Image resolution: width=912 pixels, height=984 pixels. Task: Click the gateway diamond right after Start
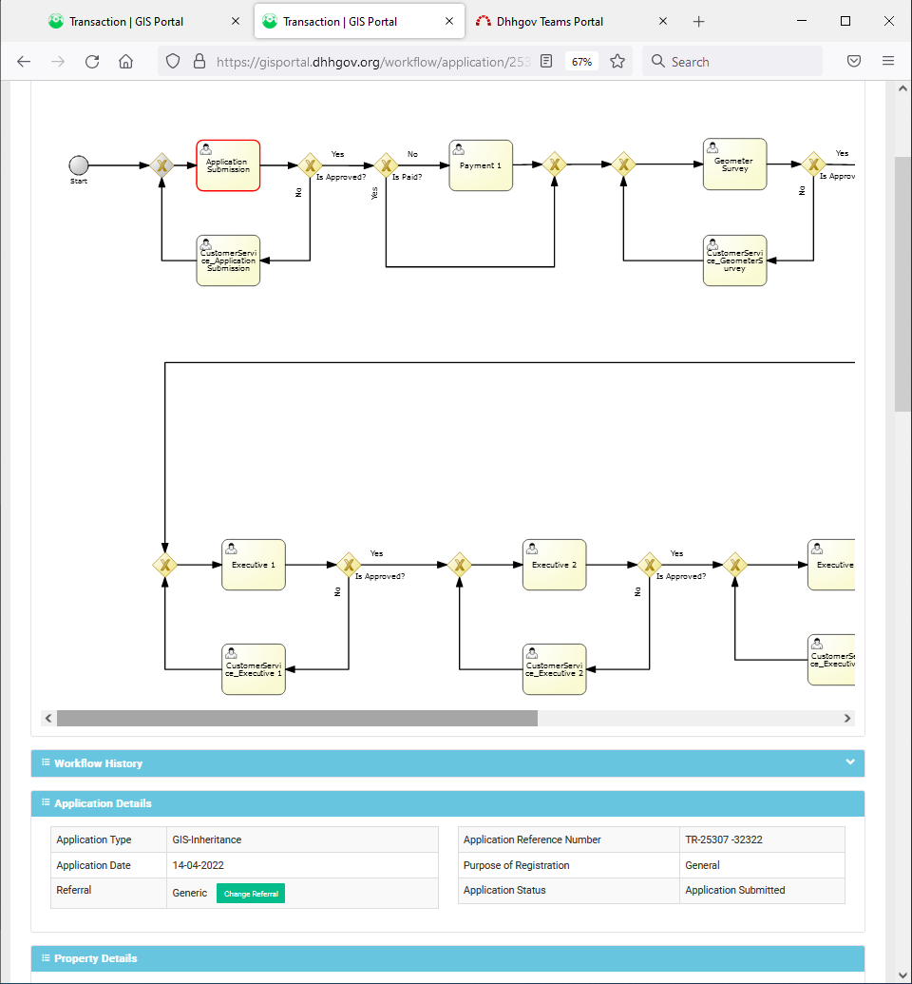(x=161, y=165)
